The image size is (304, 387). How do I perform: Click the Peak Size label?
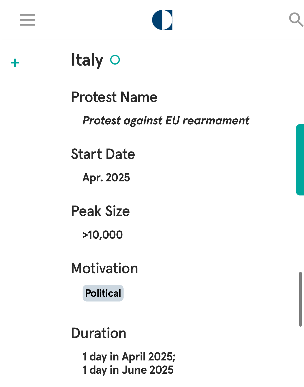pyautogui.click(x=101, y=211)
